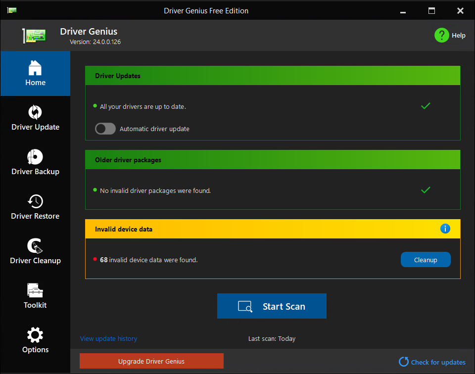Viewport: 475px width, 374px height.
Task: Toggle the Automatic driver update switch off
Action: coord(105,129)
